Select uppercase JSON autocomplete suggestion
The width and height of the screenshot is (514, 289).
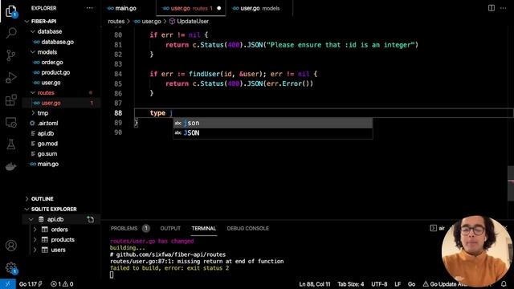coord(273,133)
